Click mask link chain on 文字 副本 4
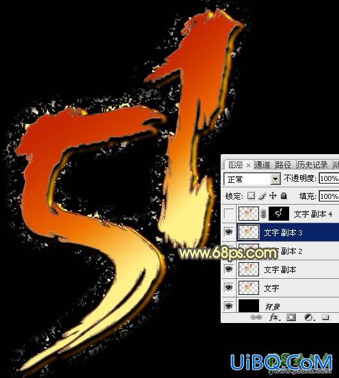The image size is (339, 378). point(264,214)
